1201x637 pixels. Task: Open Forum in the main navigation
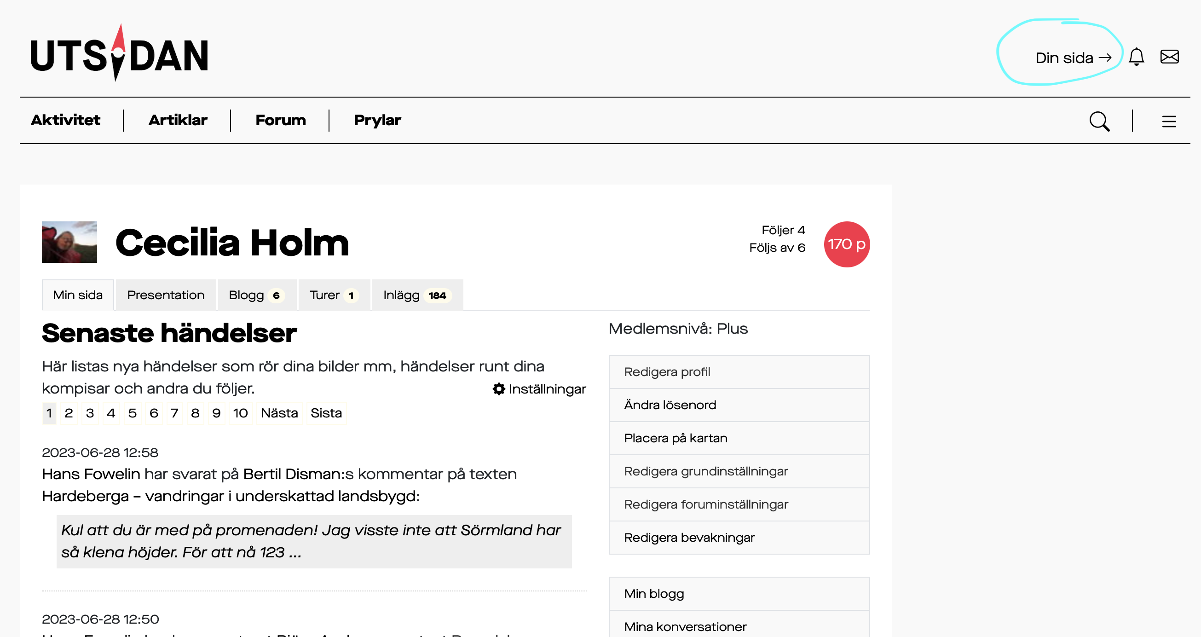[281, 120]
